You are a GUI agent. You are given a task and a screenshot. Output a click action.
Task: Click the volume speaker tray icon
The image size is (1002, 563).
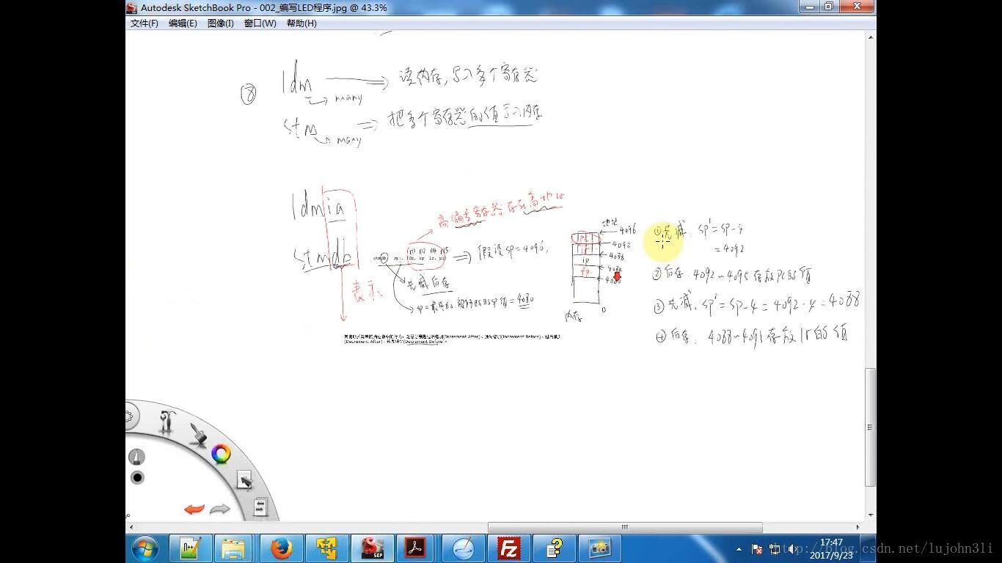(x=793, y=549)
